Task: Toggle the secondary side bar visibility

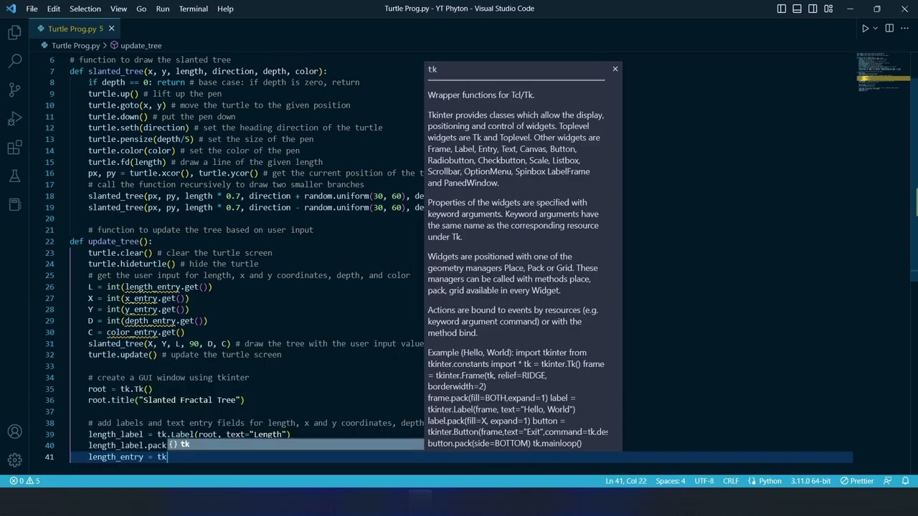Action: [813, 9]
